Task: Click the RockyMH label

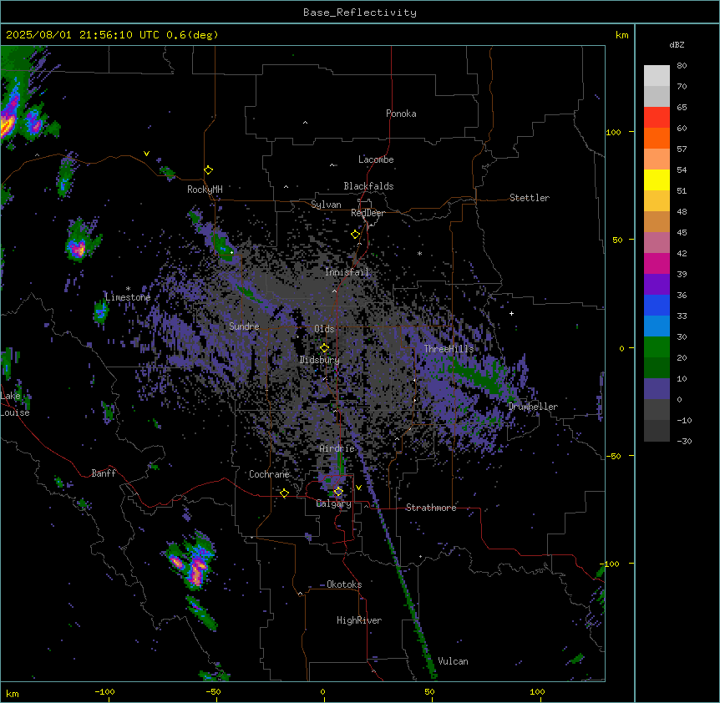Action: point(205,190)
